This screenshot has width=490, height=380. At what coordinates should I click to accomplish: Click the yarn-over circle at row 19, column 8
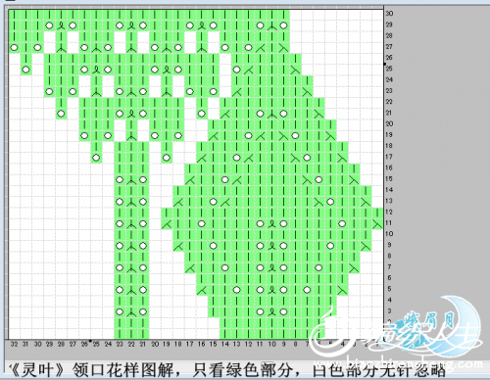[295, 136]
